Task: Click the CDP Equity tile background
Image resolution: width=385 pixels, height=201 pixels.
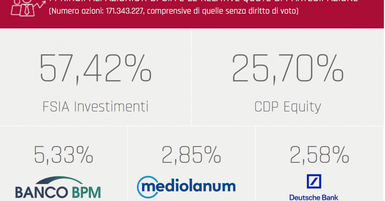Action: 288,77
